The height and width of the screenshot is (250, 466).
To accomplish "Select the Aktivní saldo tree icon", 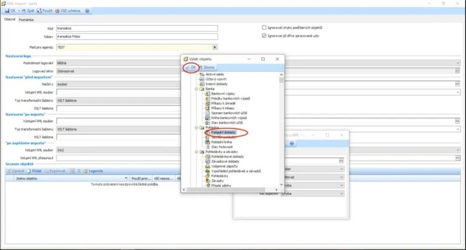I will point(202,74).
